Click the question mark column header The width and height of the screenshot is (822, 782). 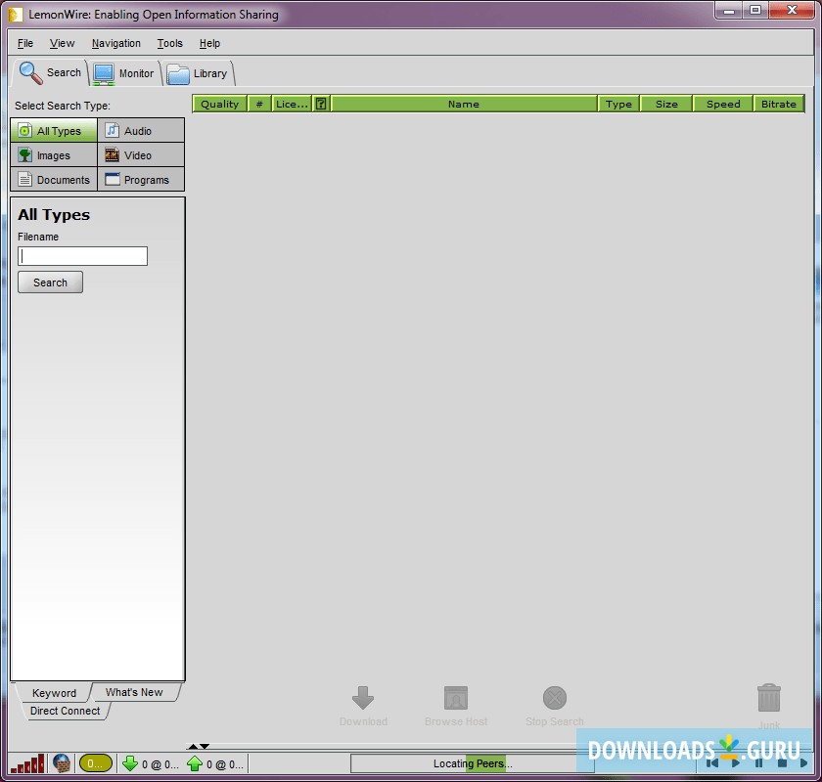coord(321,104)
